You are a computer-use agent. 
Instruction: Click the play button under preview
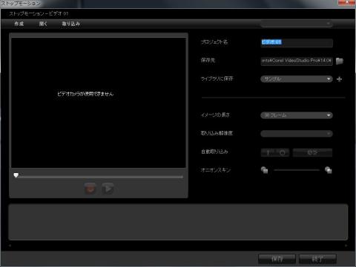tap(108, 189)
